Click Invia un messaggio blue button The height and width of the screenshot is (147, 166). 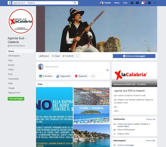pos(134,56)
